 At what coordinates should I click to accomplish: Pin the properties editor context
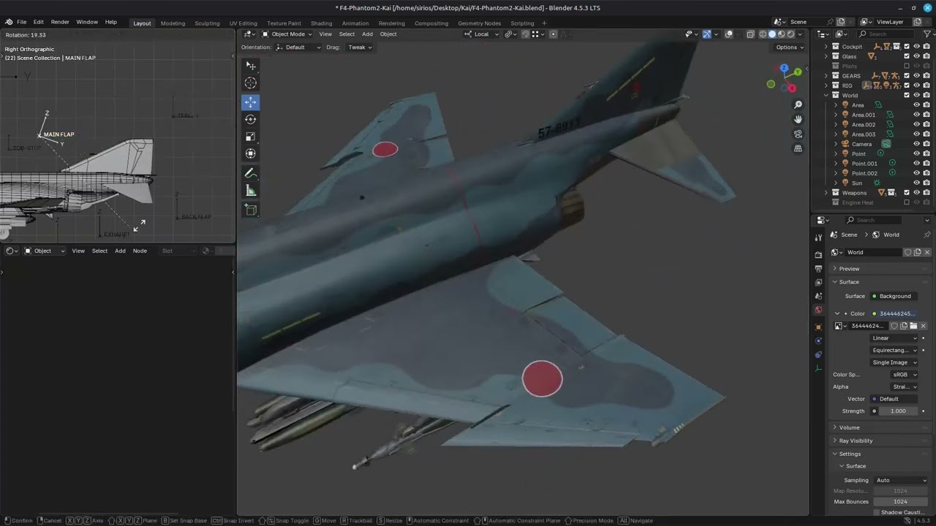[927, 235]
